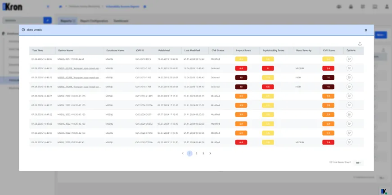
Task: Click the MEDIUM severity cell for CVE-2022-23276
Action: pyautogui.click(x=300, y=142)
